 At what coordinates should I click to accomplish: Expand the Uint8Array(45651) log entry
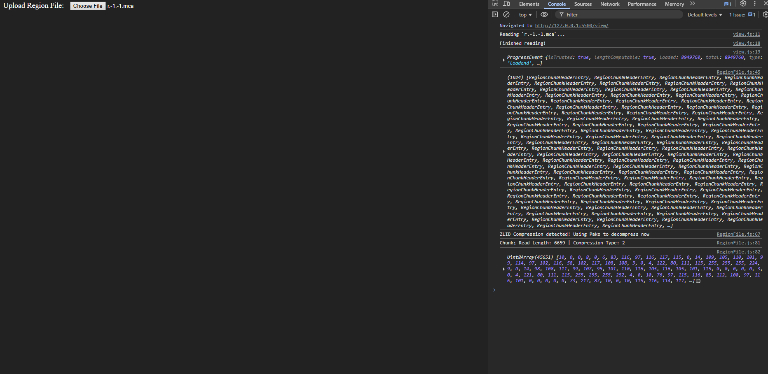[x=503, y=269]
